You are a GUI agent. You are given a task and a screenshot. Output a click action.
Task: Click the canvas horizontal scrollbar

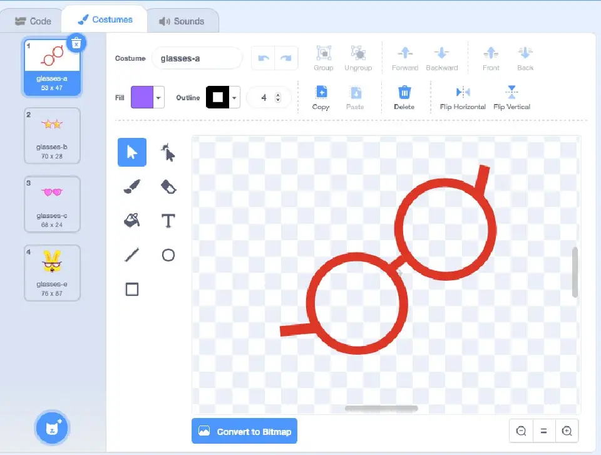point(381,409)
